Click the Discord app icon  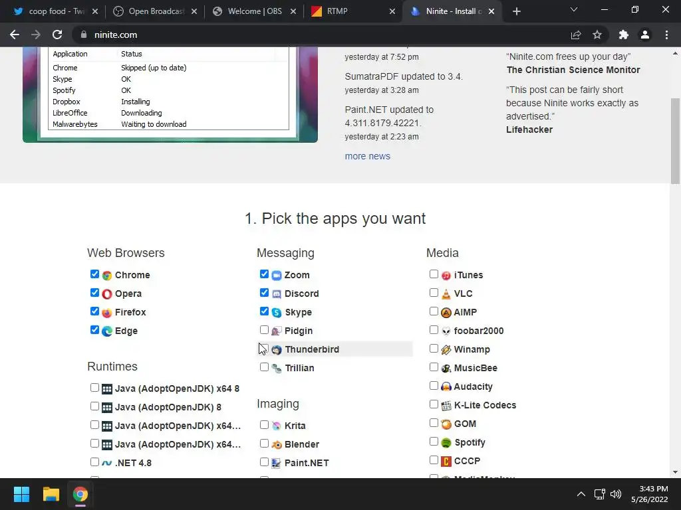[x=277, y=294]
